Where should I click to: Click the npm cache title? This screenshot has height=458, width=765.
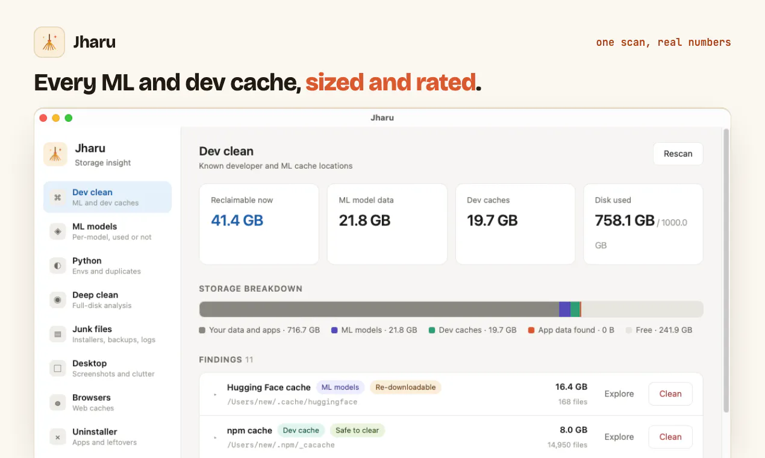tap(249, 430)
